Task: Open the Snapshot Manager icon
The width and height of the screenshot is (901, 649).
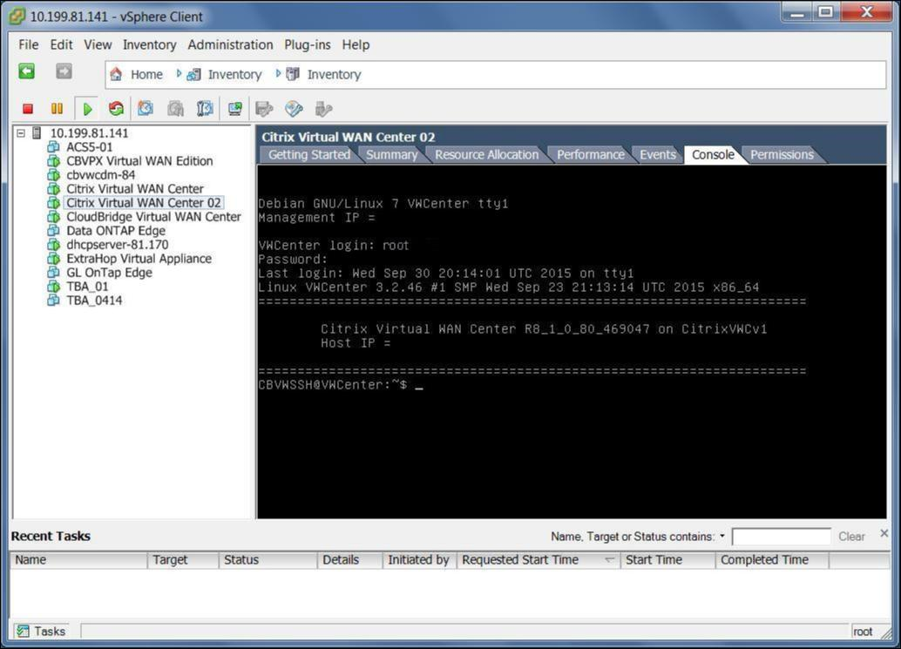Action: [205, 109]
